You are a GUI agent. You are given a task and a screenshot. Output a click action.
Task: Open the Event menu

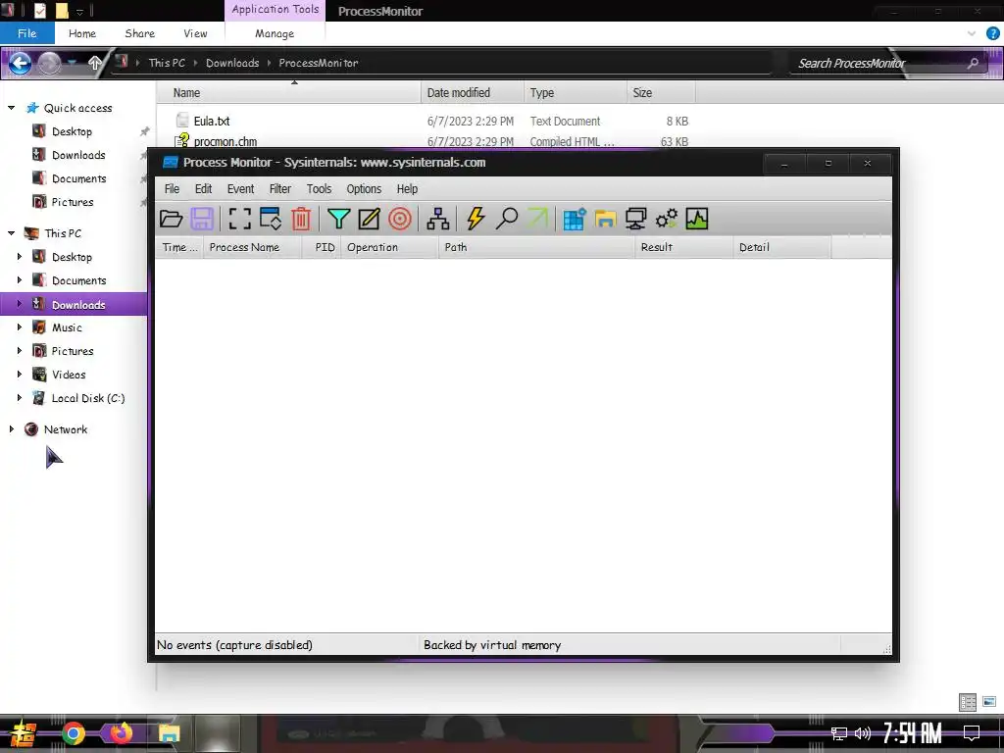[241, 189]
